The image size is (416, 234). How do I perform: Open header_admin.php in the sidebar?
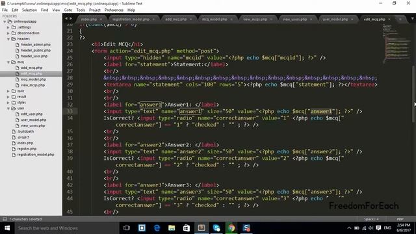point(36,45)
